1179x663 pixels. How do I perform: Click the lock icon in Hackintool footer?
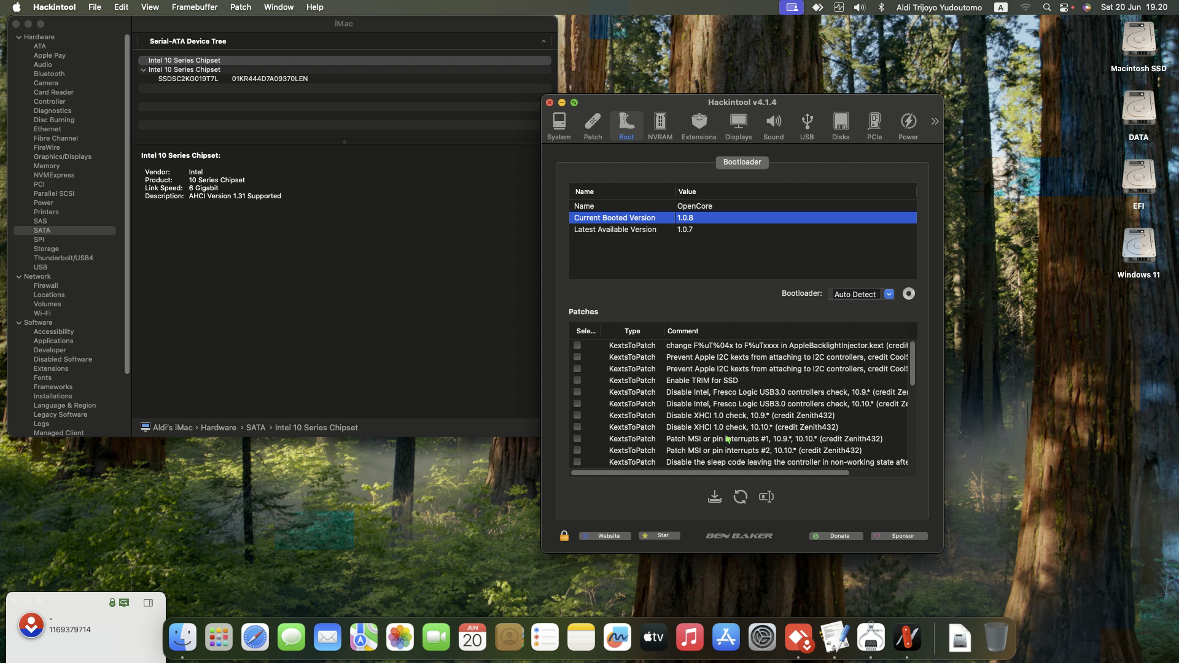pyautogui.click(x=564, y=536)
